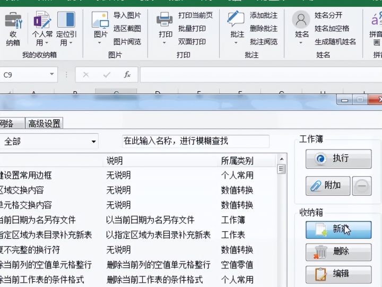Click the fuzzy search name input field
This screenshot has height=287, width=382.
click(196, 141)
